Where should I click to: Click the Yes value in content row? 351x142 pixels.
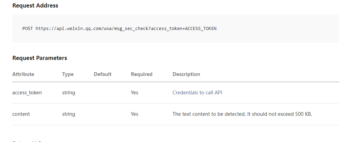pos(134,114)
